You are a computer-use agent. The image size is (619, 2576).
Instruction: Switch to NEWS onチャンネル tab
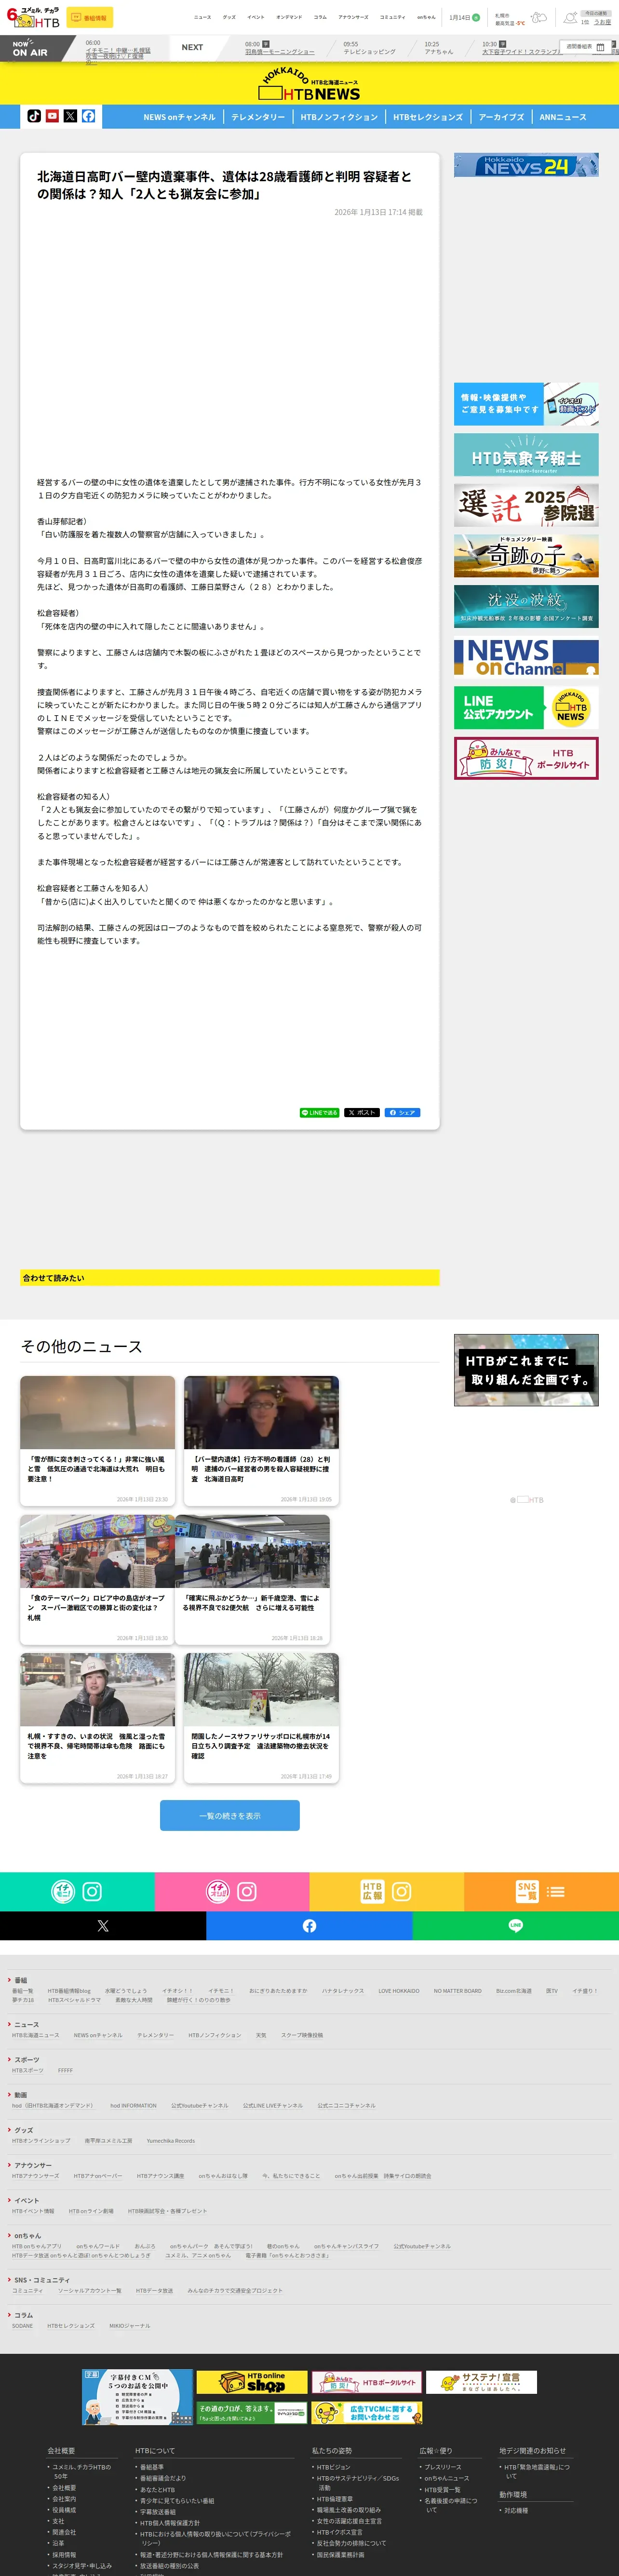pyautogui.click(x=179, y=117)
